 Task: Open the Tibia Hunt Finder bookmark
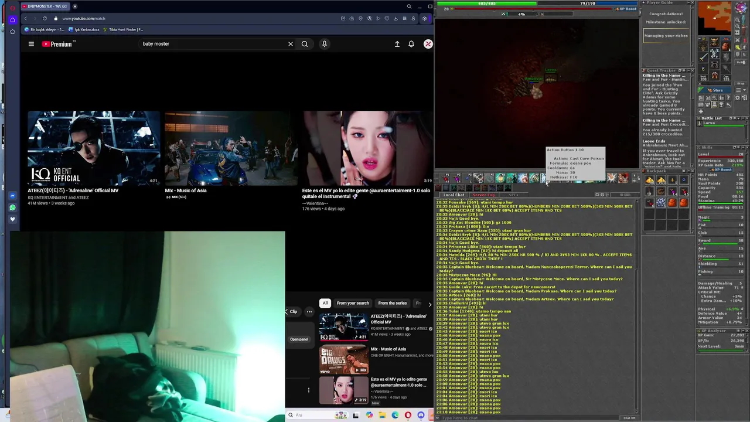click(x=123, y=29)
